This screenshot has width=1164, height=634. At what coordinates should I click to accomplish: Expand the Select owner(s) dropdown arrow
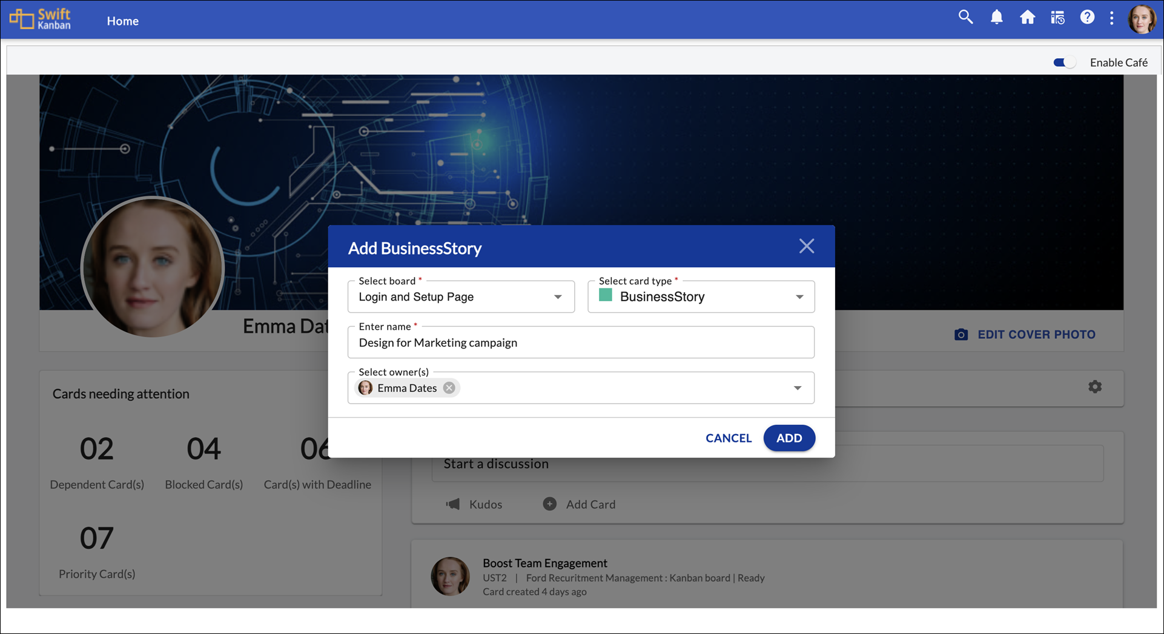798,388
